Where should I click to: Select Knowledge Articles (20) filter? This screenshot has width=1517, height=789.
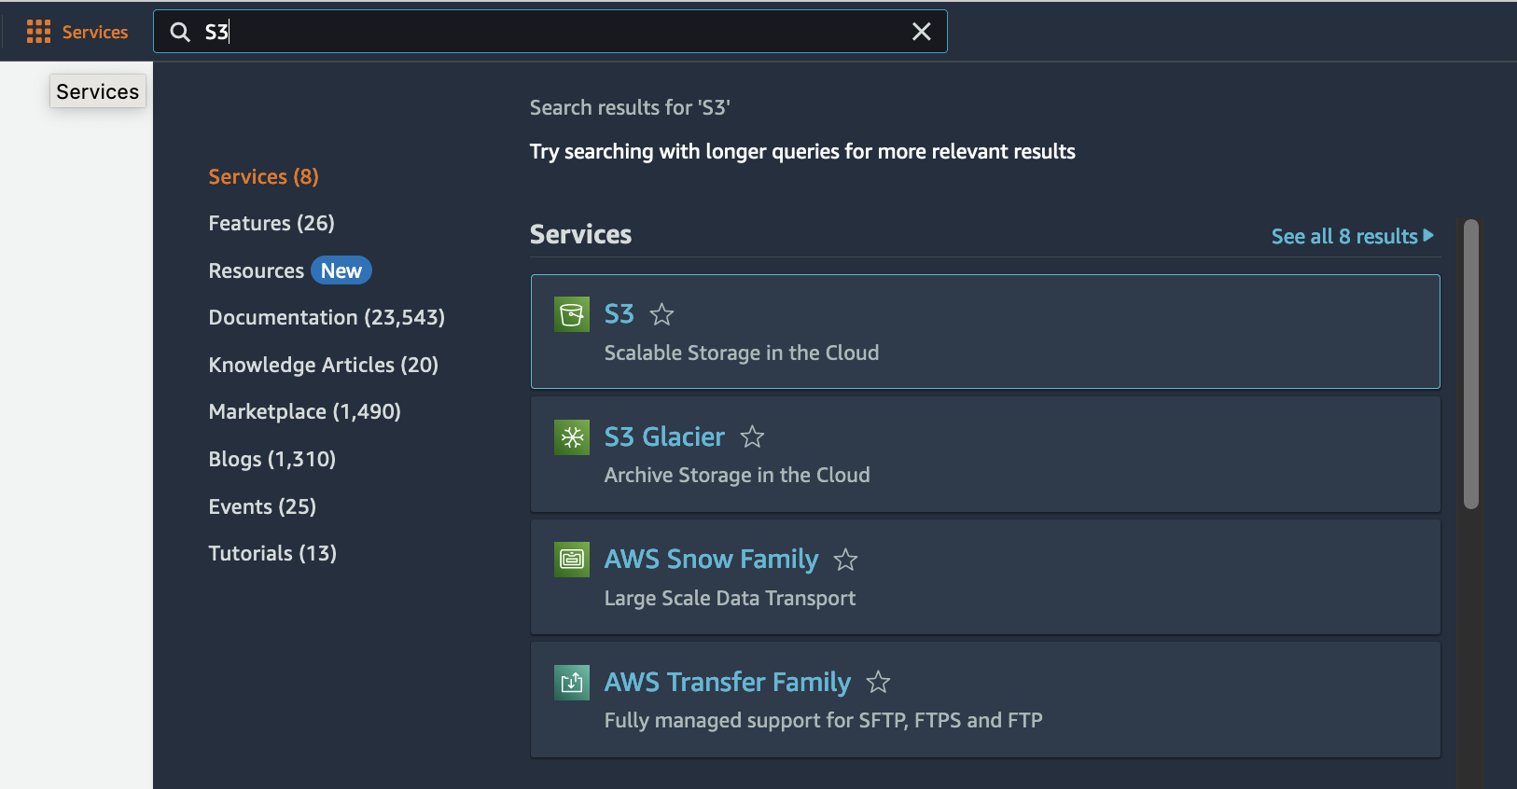coord(324,365)
